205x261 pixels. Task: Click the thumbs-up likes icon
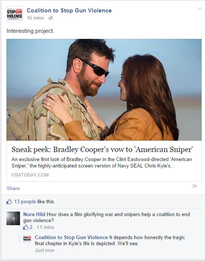tap(9, 201)
